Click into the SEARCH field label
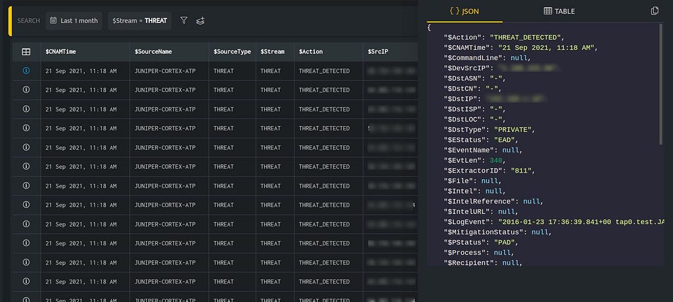 (29, 20)
